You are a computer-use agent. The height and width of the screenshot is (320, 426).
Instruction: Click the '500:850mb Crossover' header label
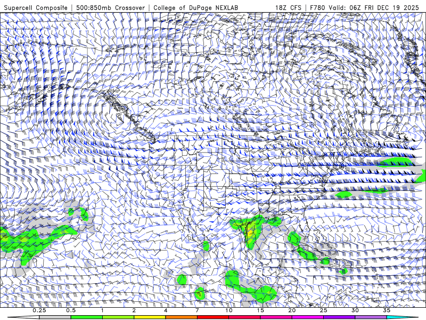111,7
